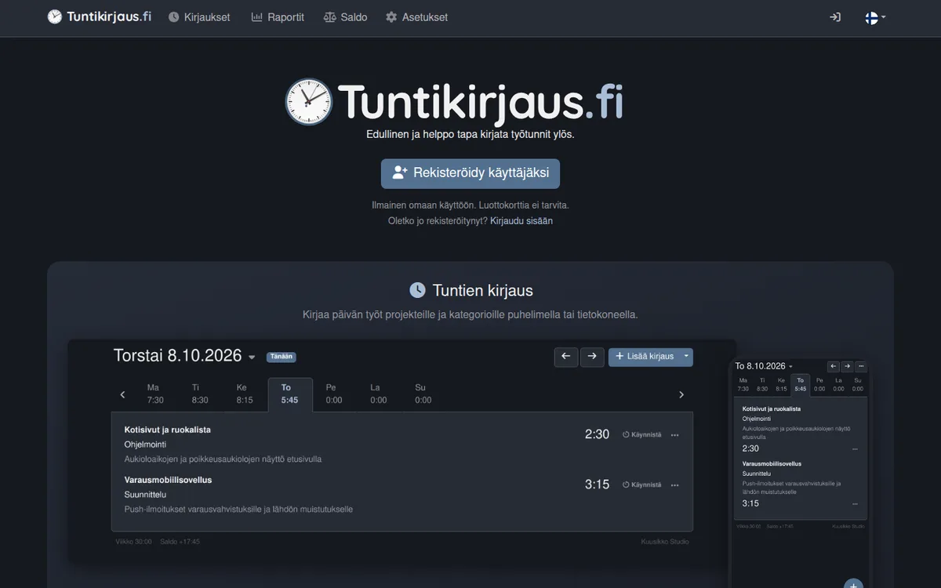941x588 pixels.
Task: Open the Finnish flag language dropdown
Action: pos(875,17)
